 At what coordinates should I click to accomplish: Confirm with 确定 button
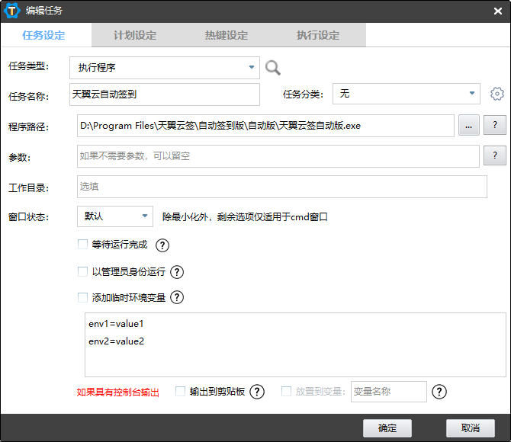pyautogui.click(x=387, y=428)
